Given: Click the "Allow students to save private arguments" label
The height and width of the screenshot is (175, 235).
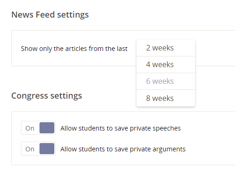Looking at the screenshot, I should pyautogui.click(x=123, y=149).
